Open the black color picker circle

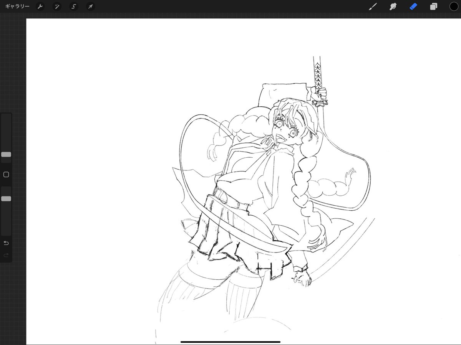454,7
